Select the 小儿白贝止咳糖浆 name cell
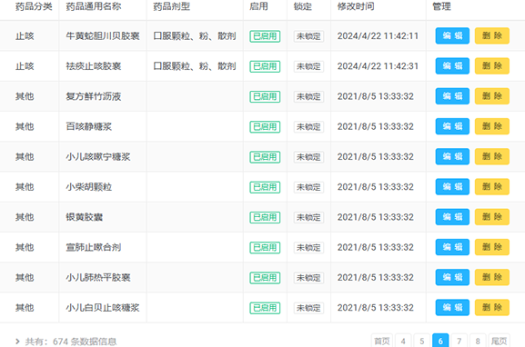This screenshot has height=347, width=525. (103, 308)
